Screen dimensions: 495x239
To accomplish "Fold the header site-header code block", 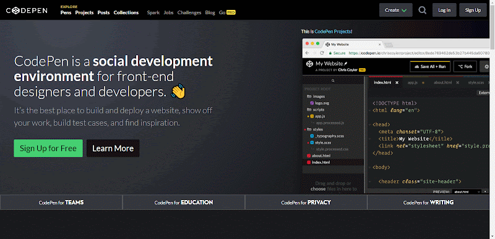I will (369, 181).
